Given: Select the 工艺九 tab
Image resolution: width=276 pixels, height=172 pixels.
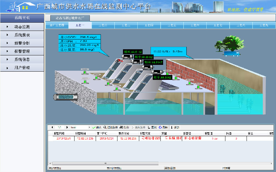Looking at the screenshot, I should pyautogui.click(x=263, y=25).
